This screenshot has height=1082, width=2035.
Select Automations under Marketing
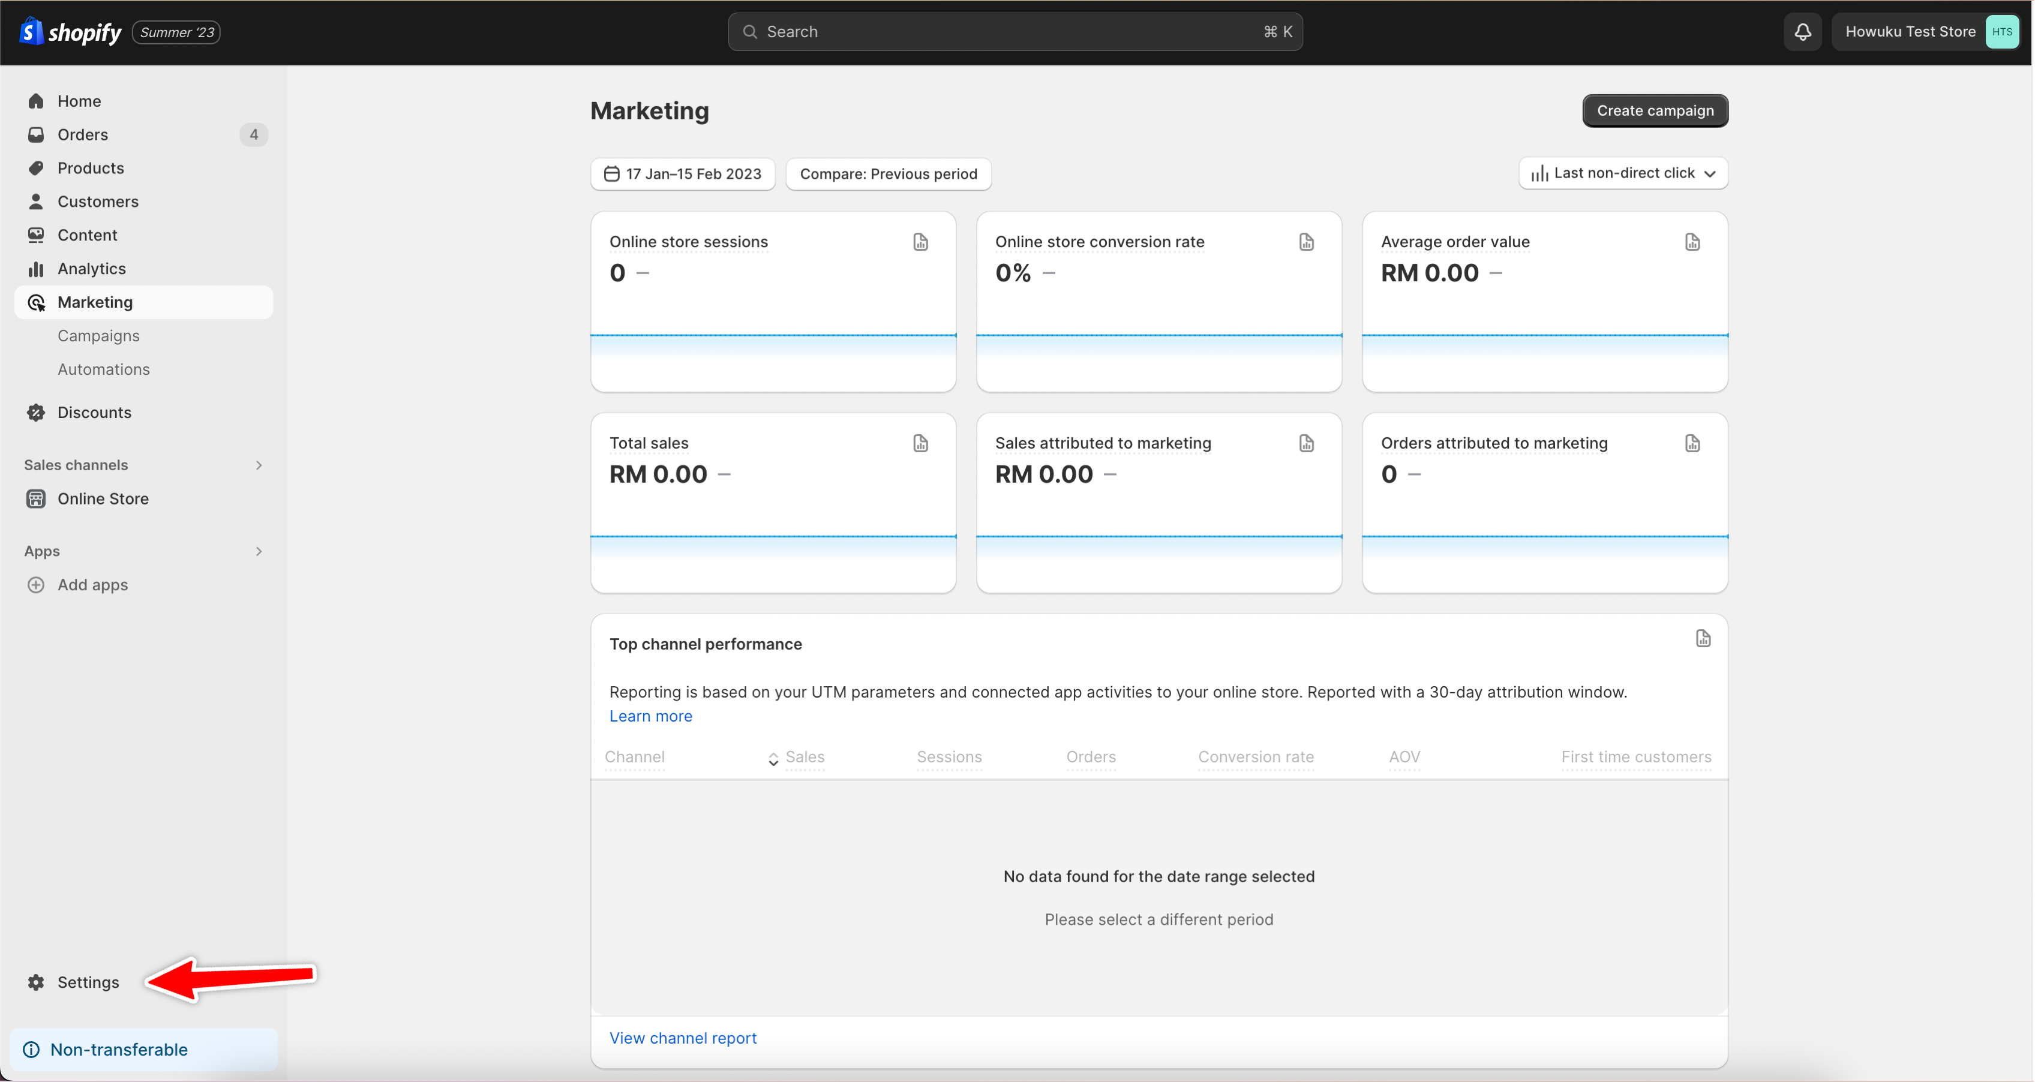pos(103,369)
